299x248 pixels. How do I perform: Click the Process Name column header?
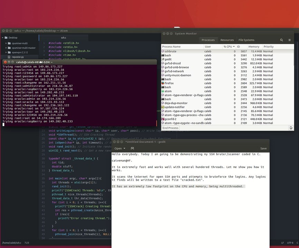(x=183, y=46)
